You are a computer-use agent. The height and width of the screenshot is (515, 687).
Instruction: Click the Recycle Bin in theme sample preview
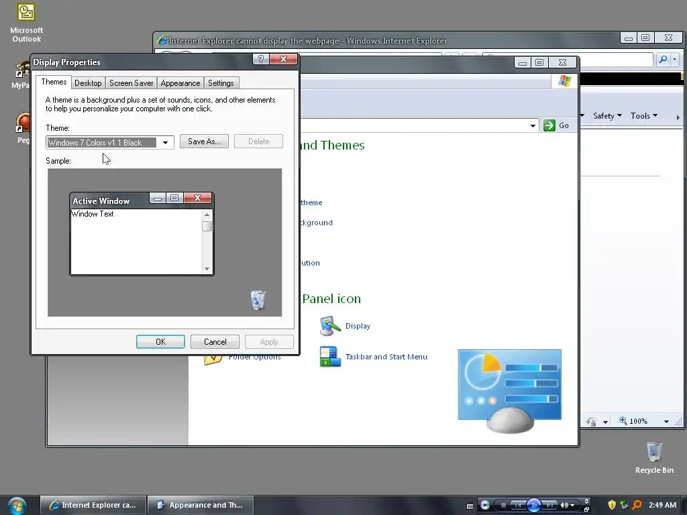[x=258, y=300]
